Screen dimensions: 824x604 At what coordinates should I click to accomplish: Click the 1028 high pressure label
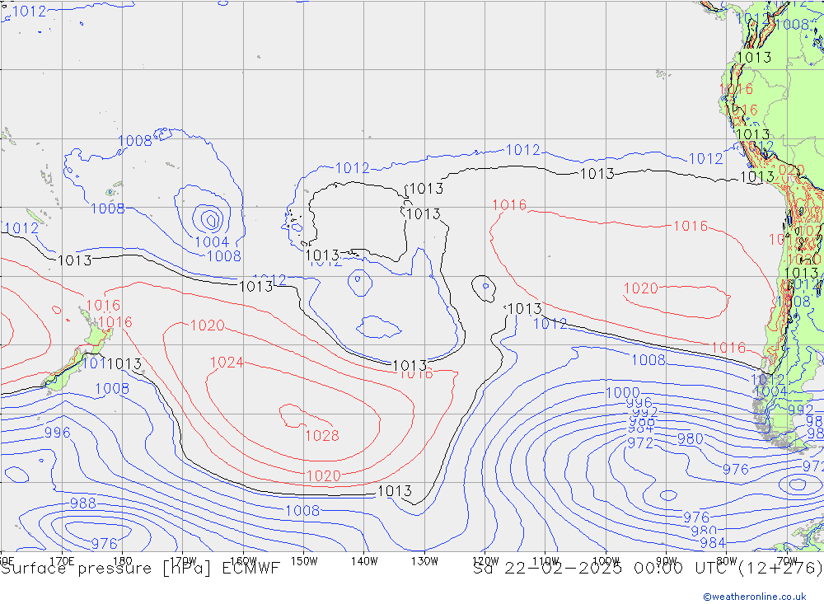(x=321, y=436)
